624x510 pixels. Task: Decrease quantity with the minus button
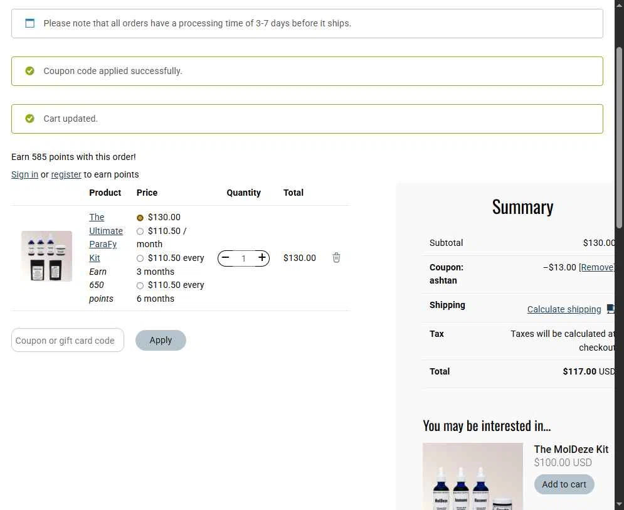pyautogui.click(x=225, y=258)
